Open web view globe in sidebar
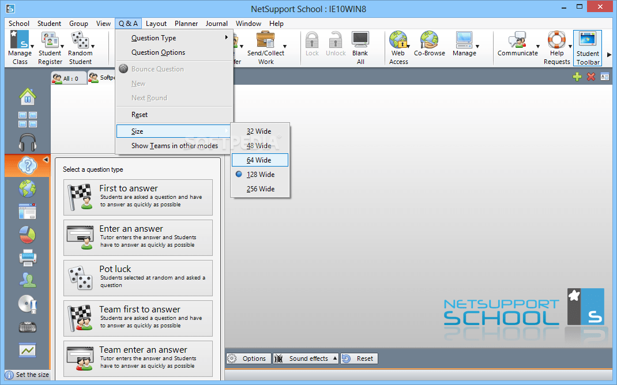The height and width of the screenshot is (385, 617). tap(28, 189)
